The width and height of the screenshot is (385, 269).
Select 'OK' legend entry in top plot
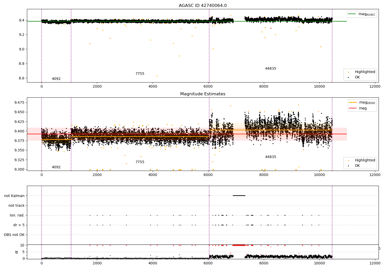click(x=357, y=77)
